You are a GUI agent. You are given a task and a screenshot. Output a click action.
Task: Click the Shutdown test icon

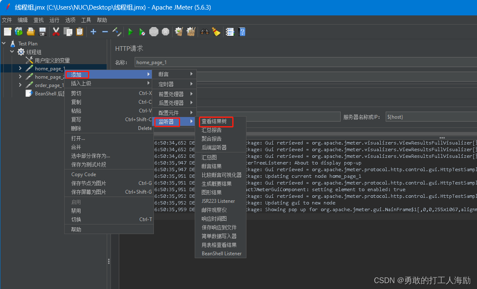coord(166,32)
